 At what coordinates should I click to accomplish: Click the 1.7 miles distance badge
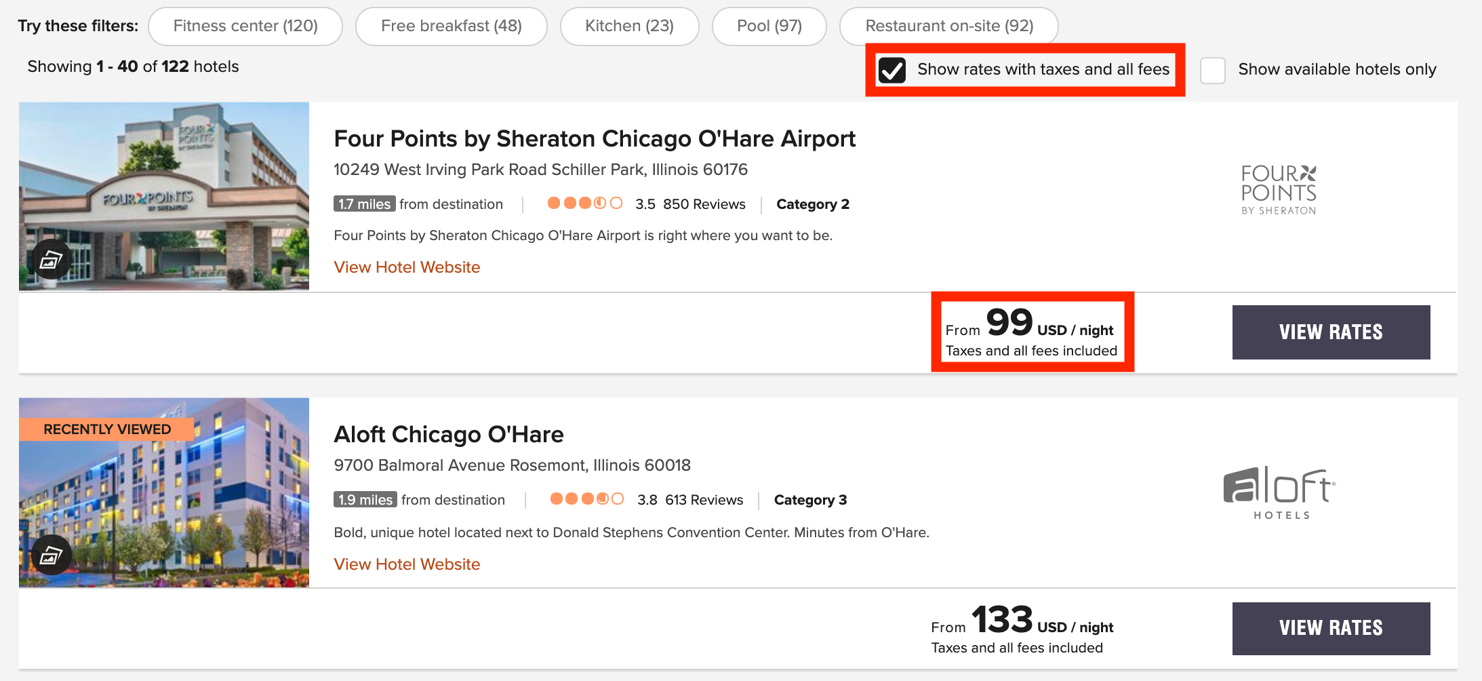tap(365, 203)
